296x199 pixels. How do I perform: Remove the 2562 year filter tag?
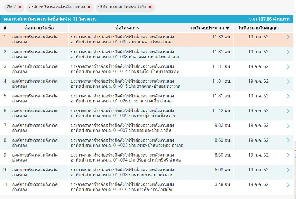click(20, 7)
